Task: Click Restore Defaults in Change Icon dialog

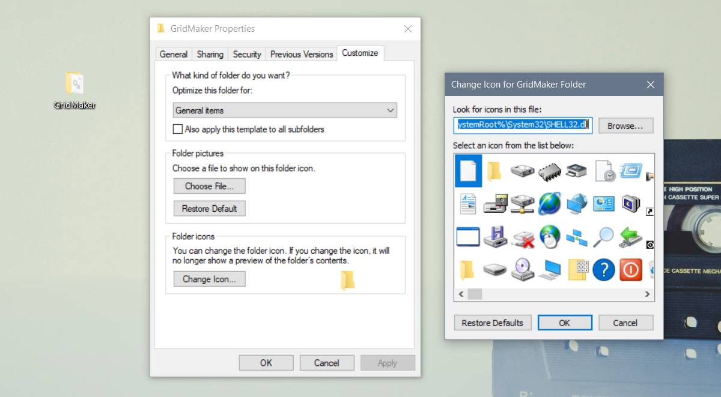Action: coord(493,323)
